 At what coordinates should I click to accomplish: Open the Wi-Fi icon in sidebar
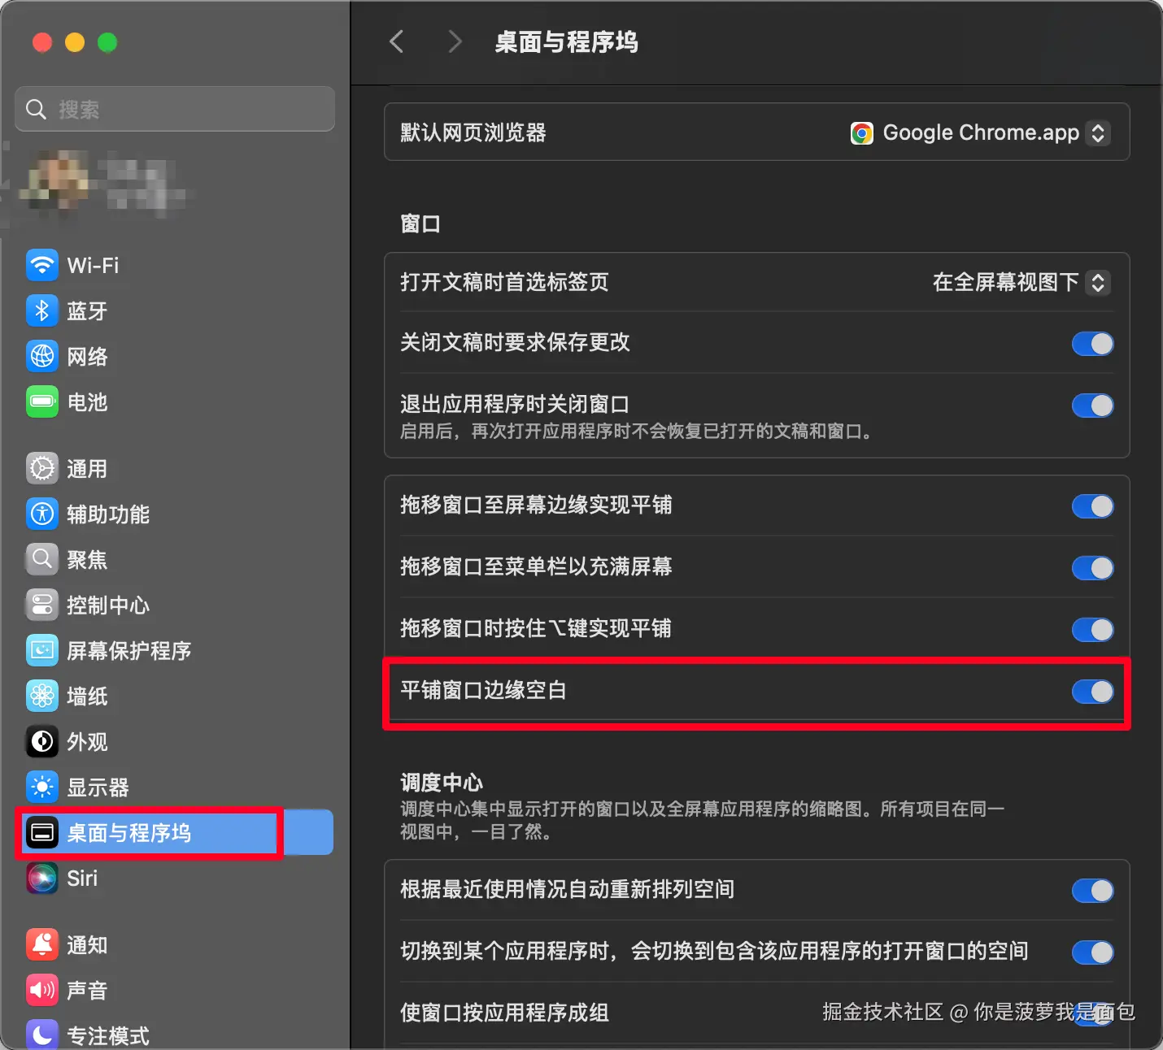[x=42, y=265]
